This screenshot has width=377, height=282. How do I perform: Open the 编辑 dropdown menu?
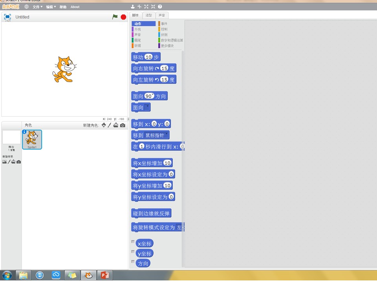pyautogui.click(x=51, y=7)
